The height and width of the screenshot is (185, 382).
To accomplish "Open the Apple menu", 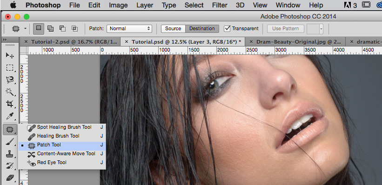I will tap(13, 5).
